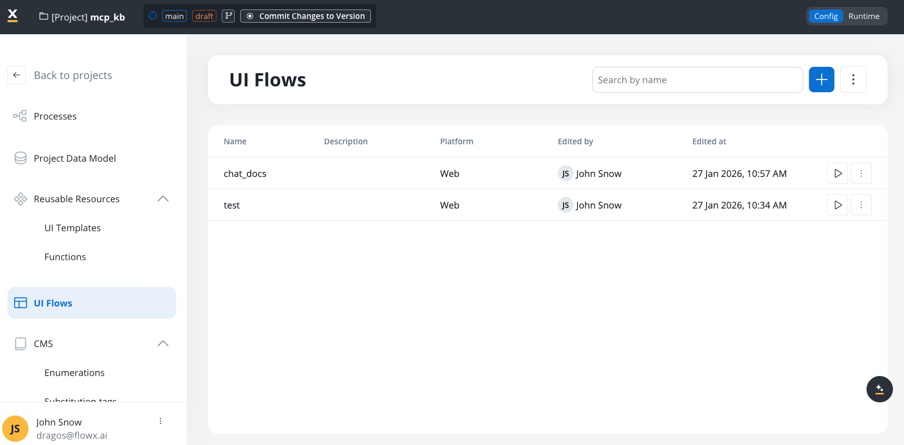Viewport: 904px width, 445px height.
Task: Open UI Templates under Reusable Resources
Action: [72, 228]
